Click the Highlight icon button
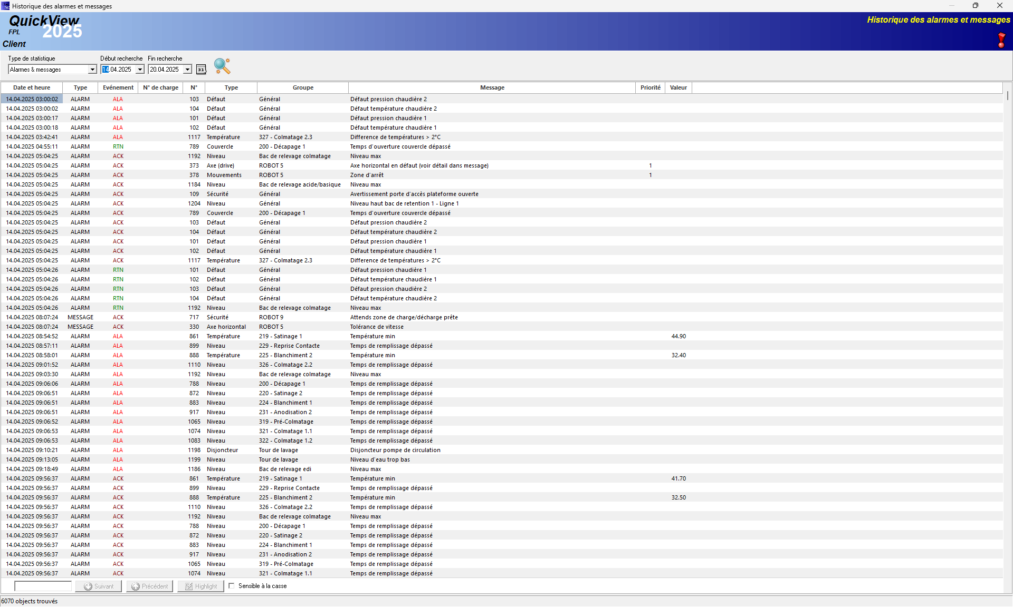 [x=200, y=586]
